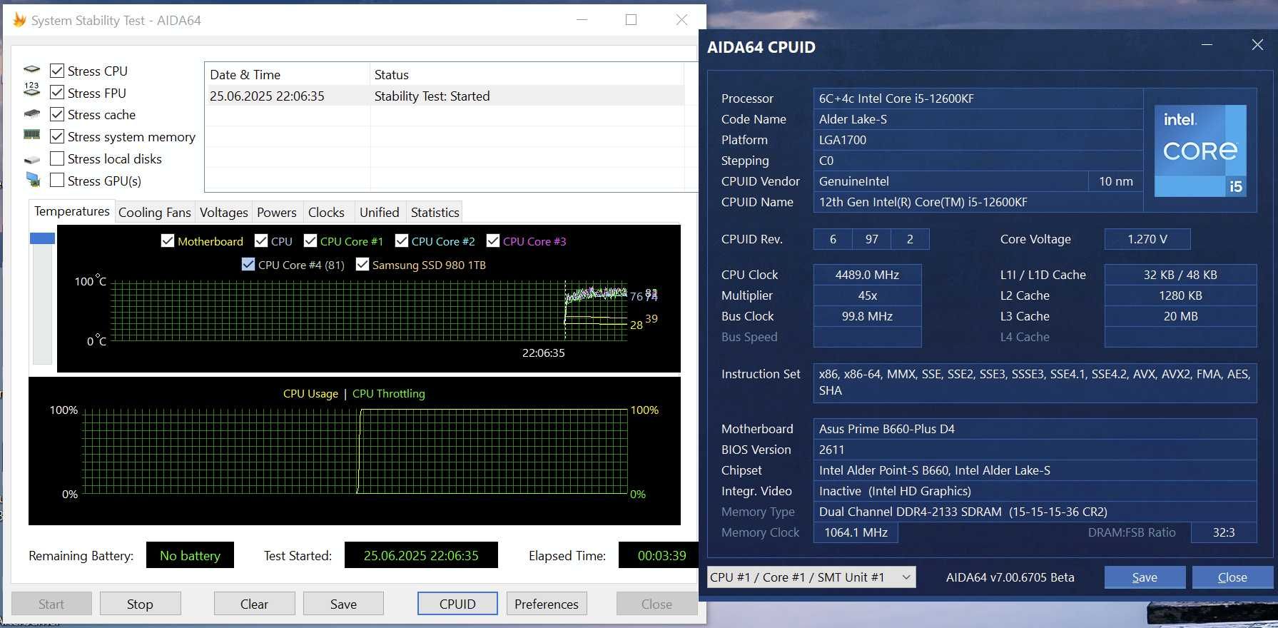Image resolution: width=1278 pixels, height=628 pixels.
Task: Open the Cooling Fans tab
Action: [x=155, y=212]
